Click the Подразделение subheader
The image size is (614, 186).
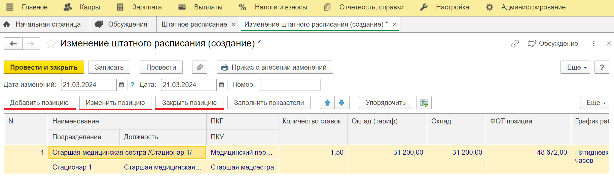(84, 137)
